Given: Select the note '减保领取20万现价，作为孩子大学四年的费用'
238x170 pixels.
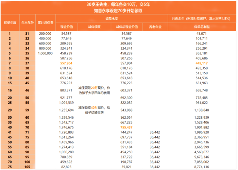Looking at the screenshot, I should [94, 90].
